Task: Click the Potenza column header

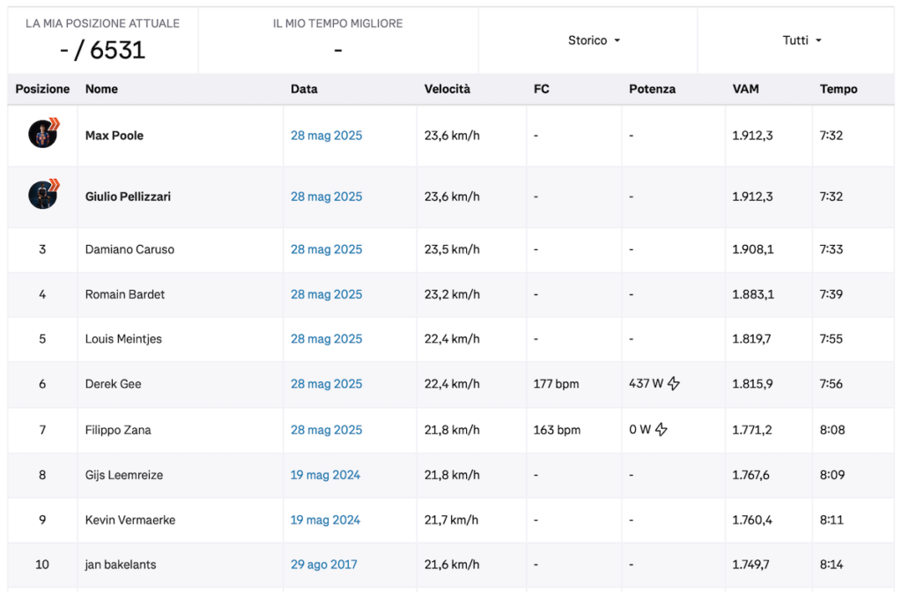Action: coord(652,89)
